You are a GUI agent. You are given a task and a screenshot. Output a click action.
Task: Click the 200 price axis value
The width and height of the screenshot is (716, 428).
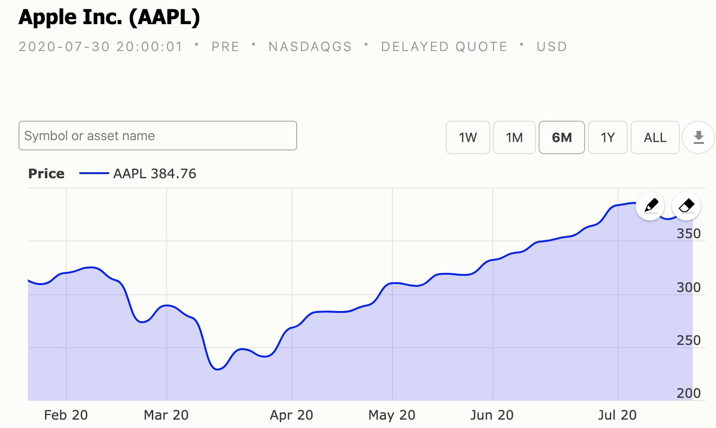coord(689,393)
